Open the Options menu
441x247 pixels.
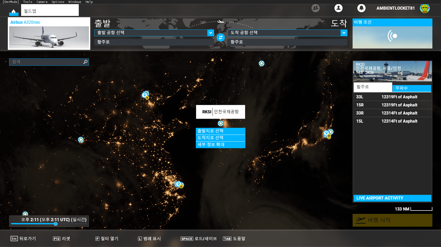tap(58, 2)
